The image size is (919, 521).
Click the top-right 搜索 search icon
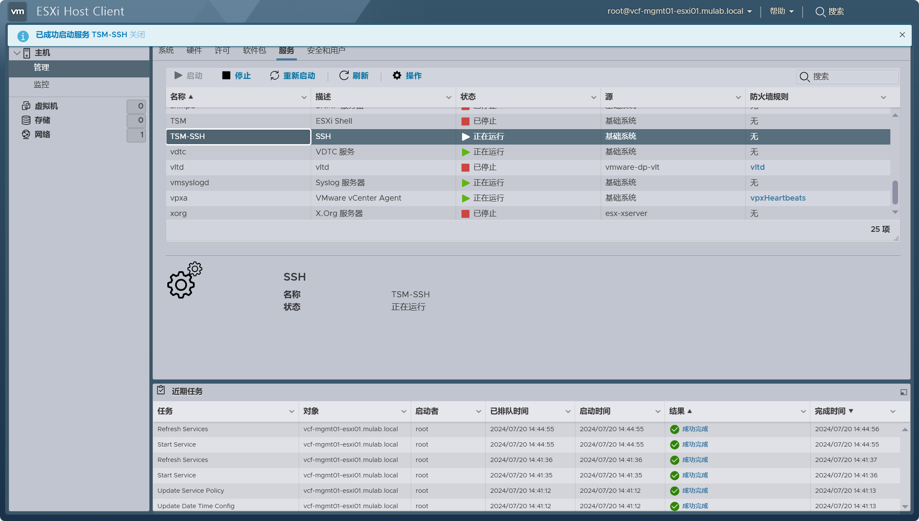coord(820,12)
